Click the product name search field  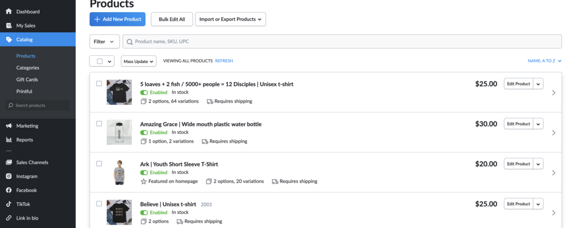pos(342,42)
